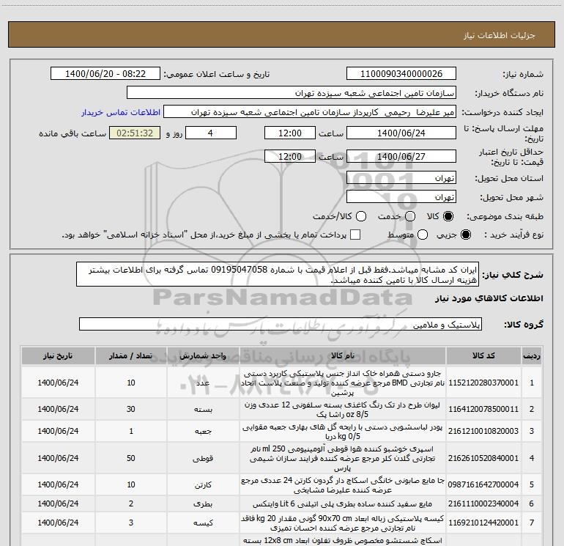This screenshot has width=564, height=546.
Task: Click the تاریخ نیاز column header
Action: (58, 355)
